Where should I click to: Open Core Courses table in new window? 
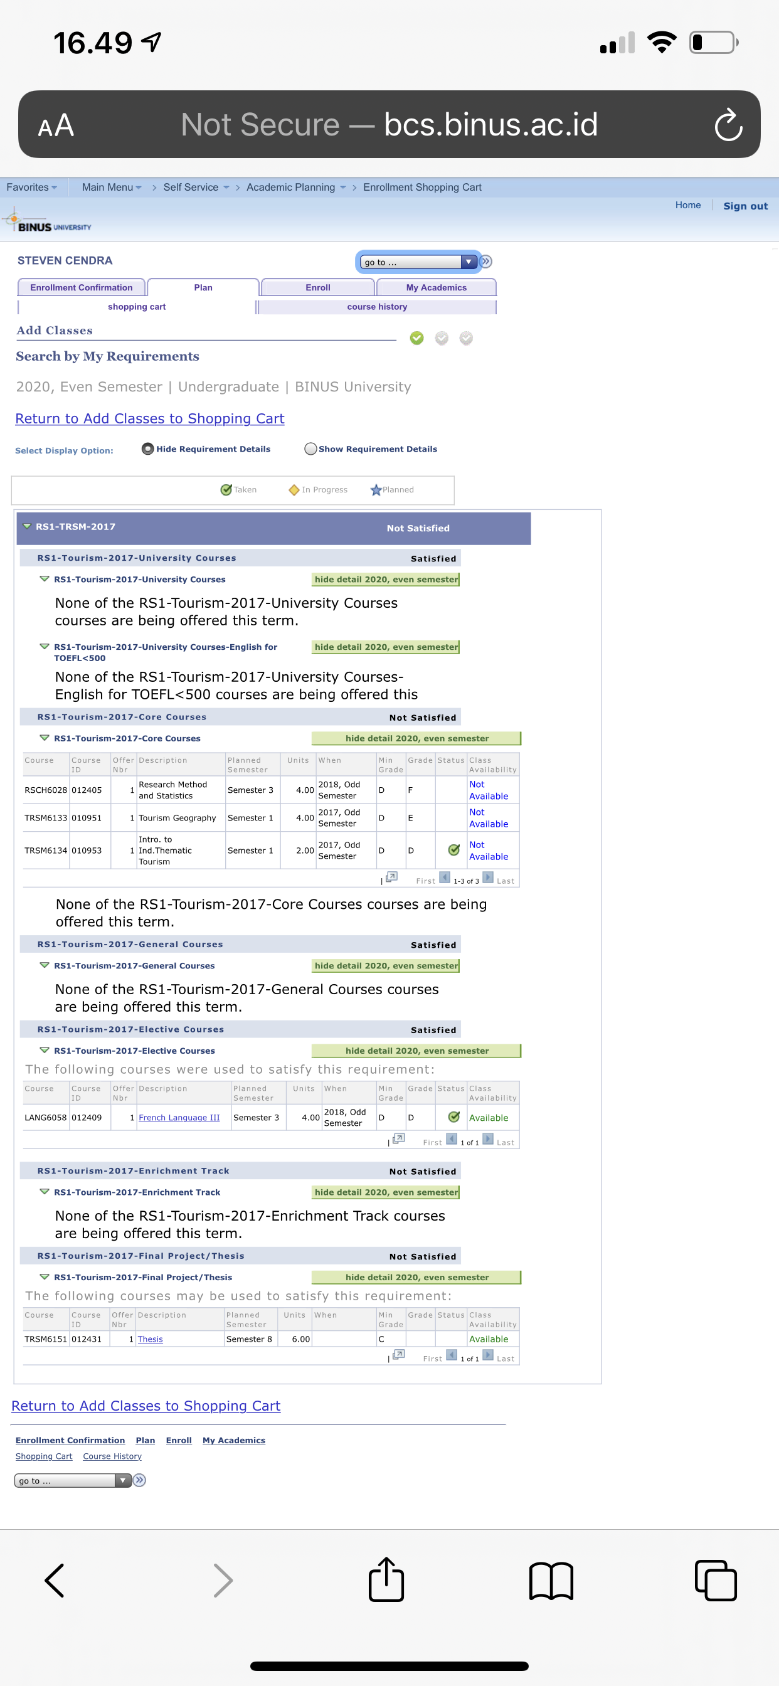pyautogui.click(x=391, y=876)
